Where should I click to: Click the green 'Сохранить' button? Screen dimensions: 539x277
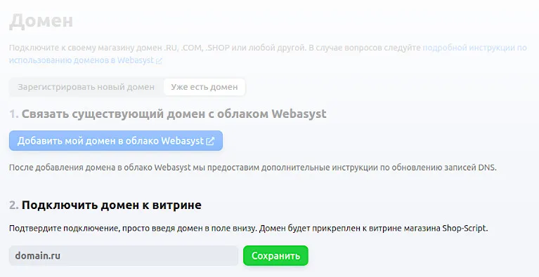(x=275, y=256)
